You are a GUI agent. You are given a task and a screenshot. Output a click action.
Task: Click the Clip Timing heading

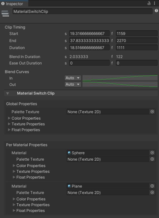click(15, 27)
